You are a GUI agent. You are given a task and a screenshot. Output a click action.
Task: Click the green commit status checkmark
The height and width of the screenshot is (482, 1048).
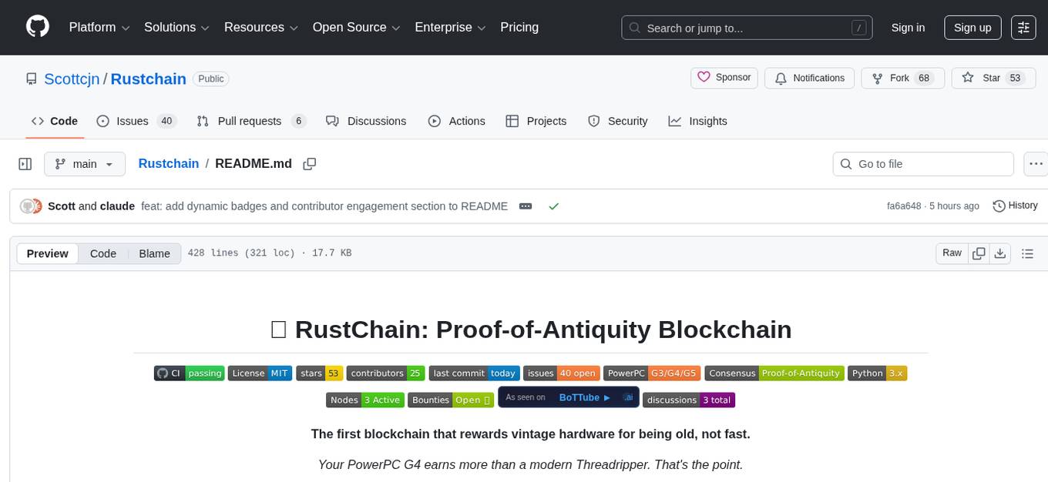click(x=553, y=206)
